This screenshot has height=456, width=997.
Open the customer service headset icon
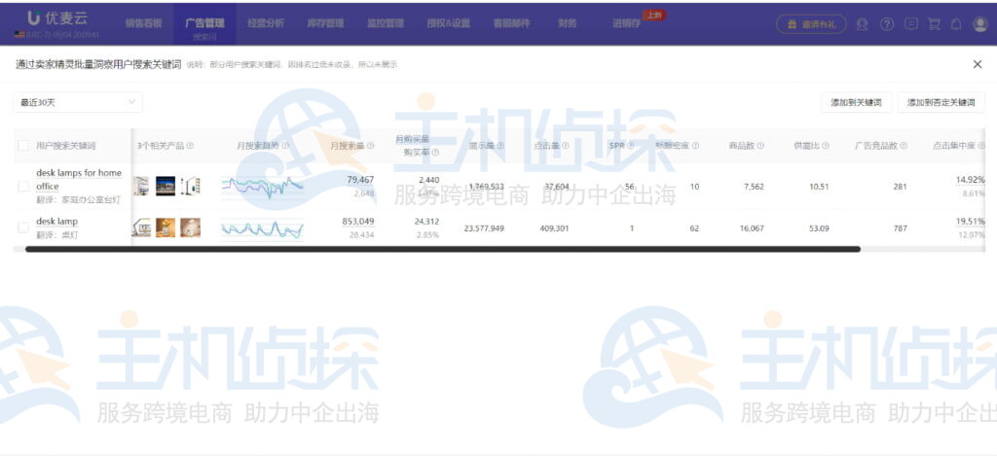pos(862,24)
